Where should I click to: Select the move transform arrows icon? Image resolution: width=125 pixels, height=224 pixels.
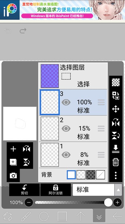coord(116,109)
